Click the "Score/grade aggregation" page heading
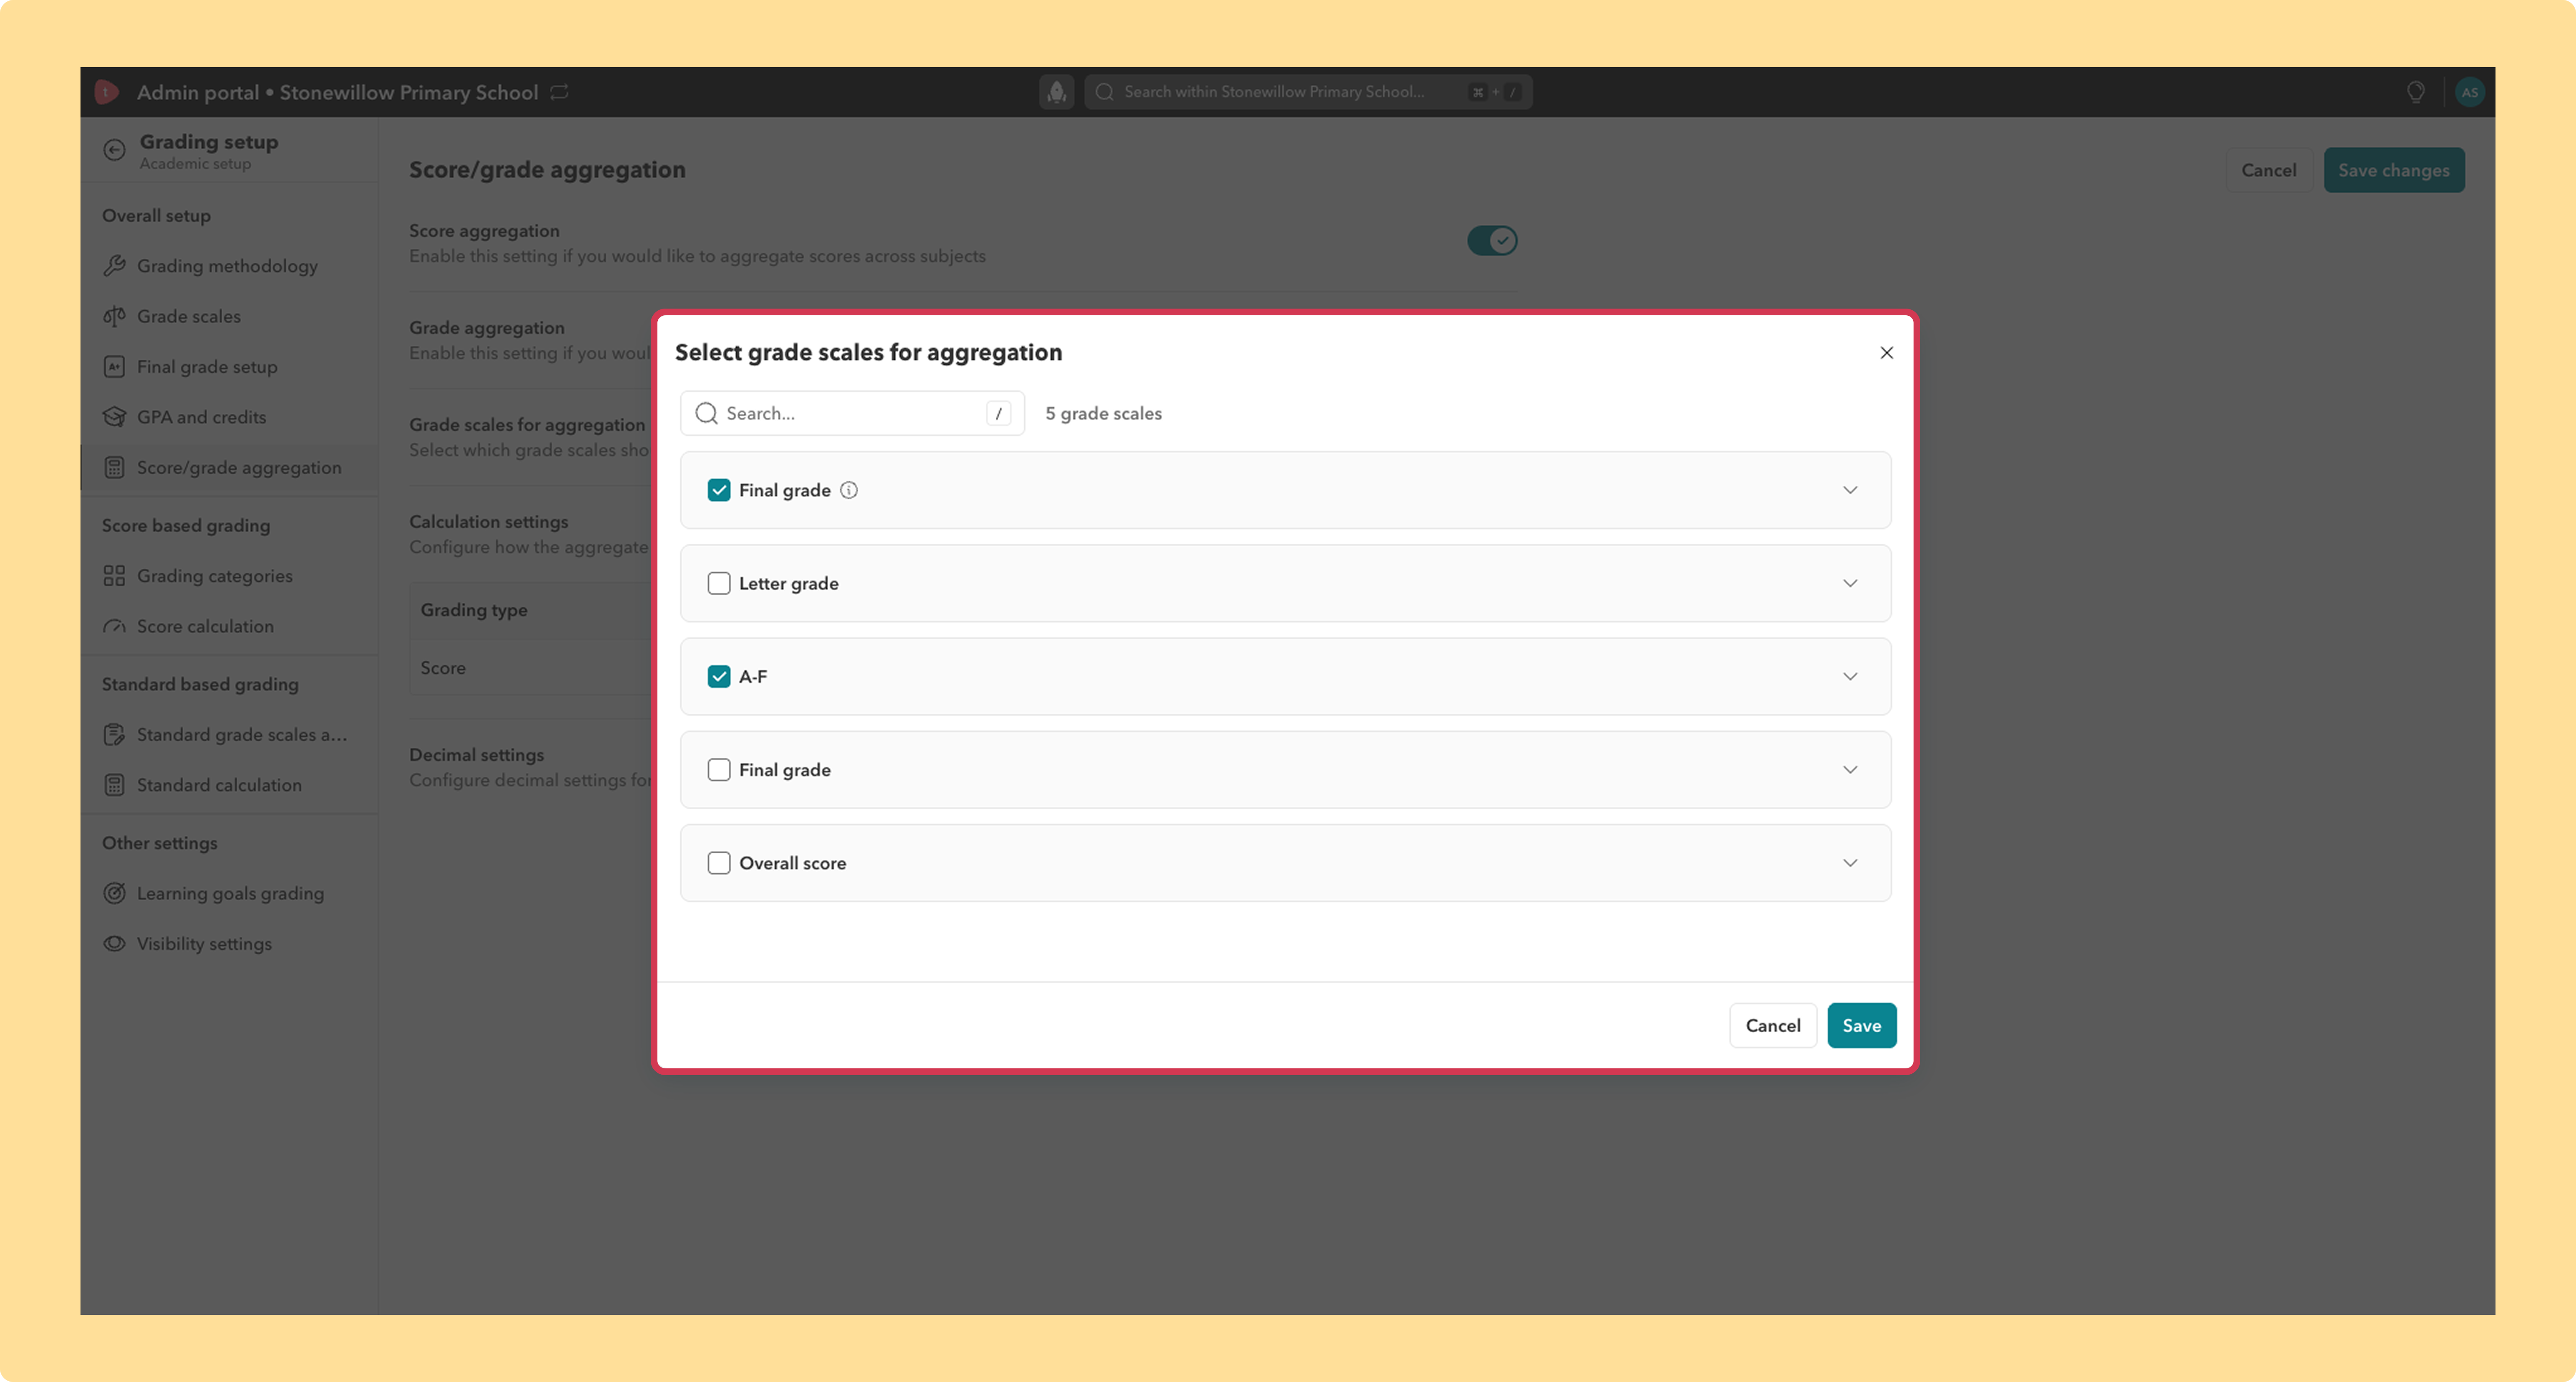 tap(547, 170)
